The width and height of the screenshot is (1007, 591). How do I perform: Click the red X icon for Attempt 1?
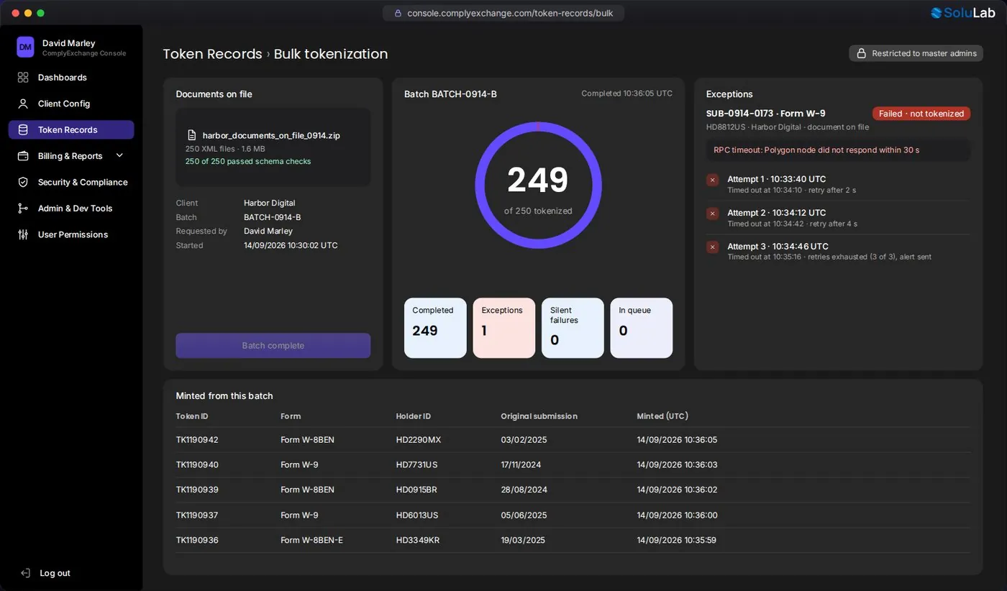click(x=712, y=180)
